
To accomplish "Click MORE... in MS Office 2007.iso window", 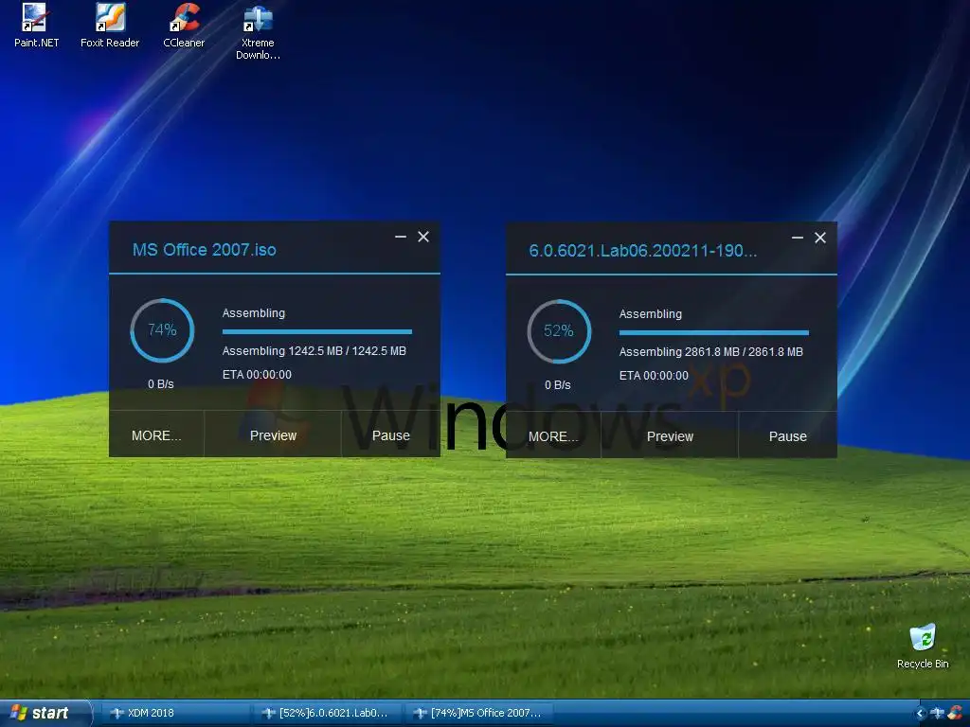I will (x=156, y=435).
